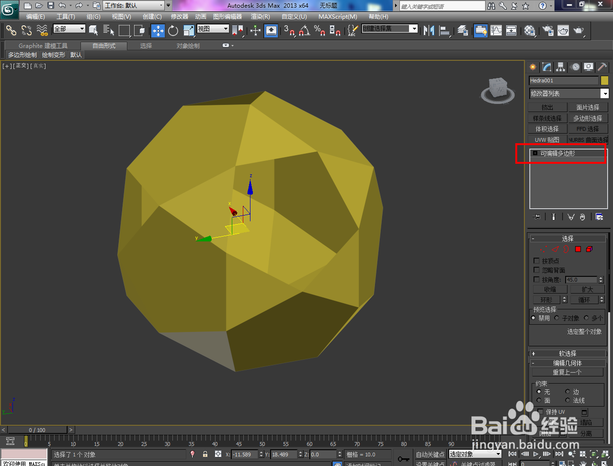
Task: Toggle Window/Crossing selection mode
Action: click(x=139, y=30)
